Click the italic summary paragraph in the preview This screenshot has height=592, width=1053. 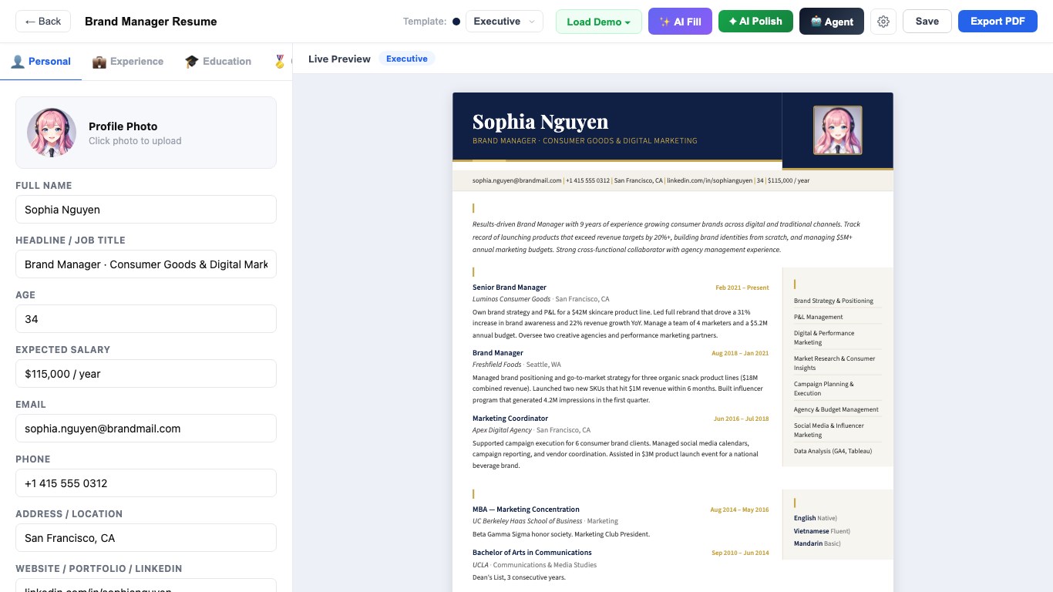[x=667, y=237]
